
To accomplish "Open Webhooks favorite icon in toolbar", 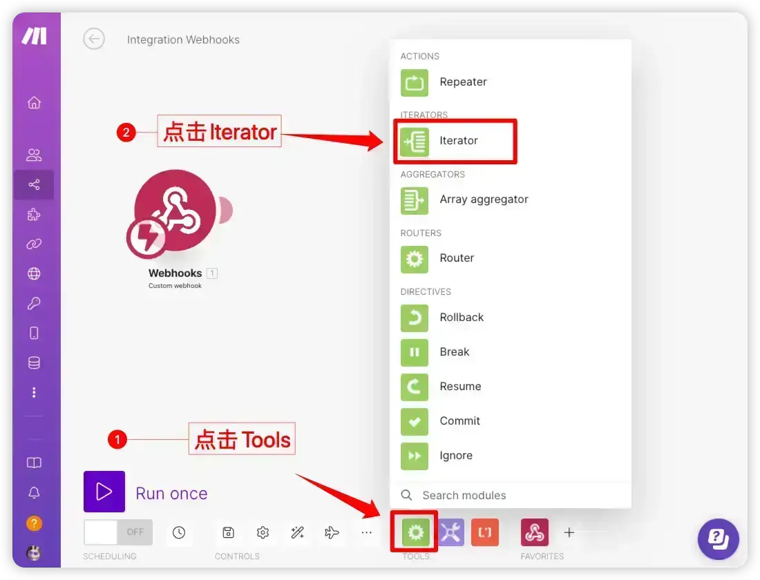I will point(535,532).
